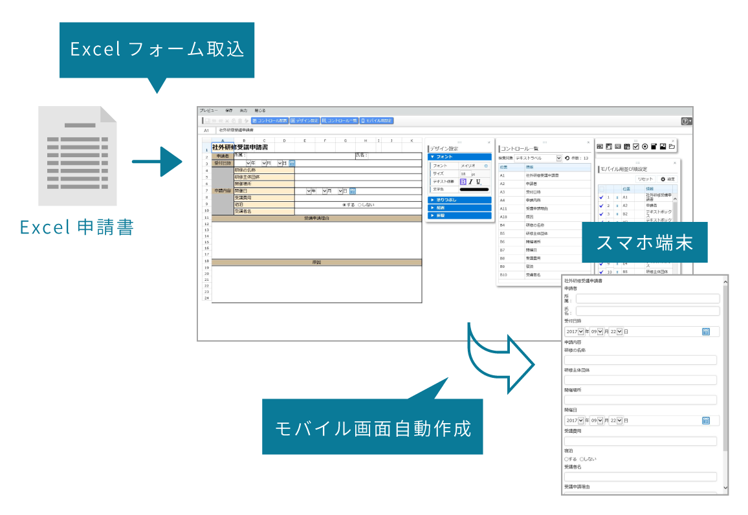Viewport: 748px width, 515px height.
Task: Click the gear 設定 button
Action: pos(668,179)
